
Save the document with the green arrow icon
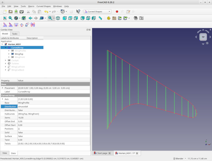[x=16, y=12]
